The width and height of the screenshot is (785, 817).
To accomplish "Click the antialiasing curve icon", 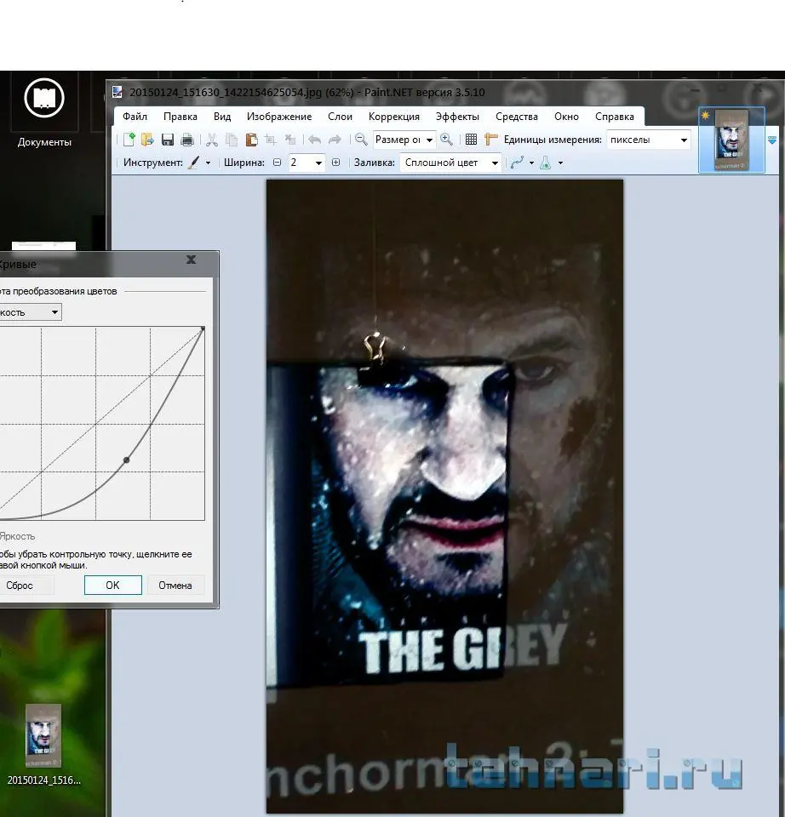I will 517,163.
